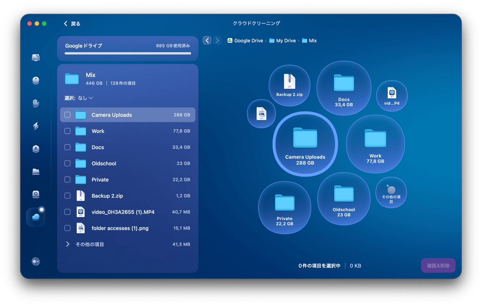
Task: Open Smart Care monitor icon in sidebar
Action: (36, 58)
